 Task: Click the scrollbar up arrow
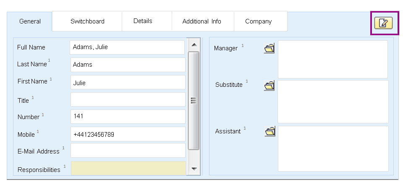click(194, 44)
